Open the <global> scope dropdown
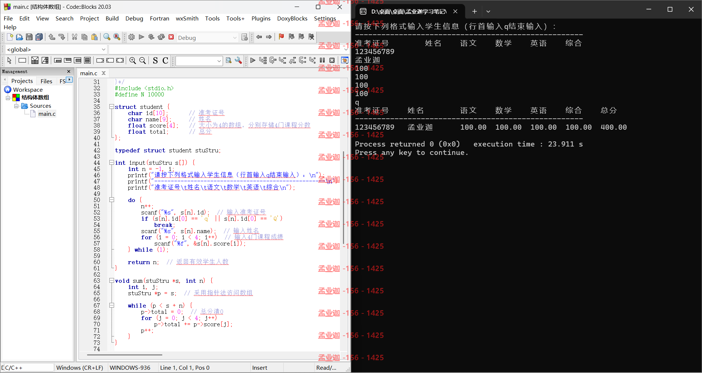This screenshot has height=373, width=702. pos(56,49)
